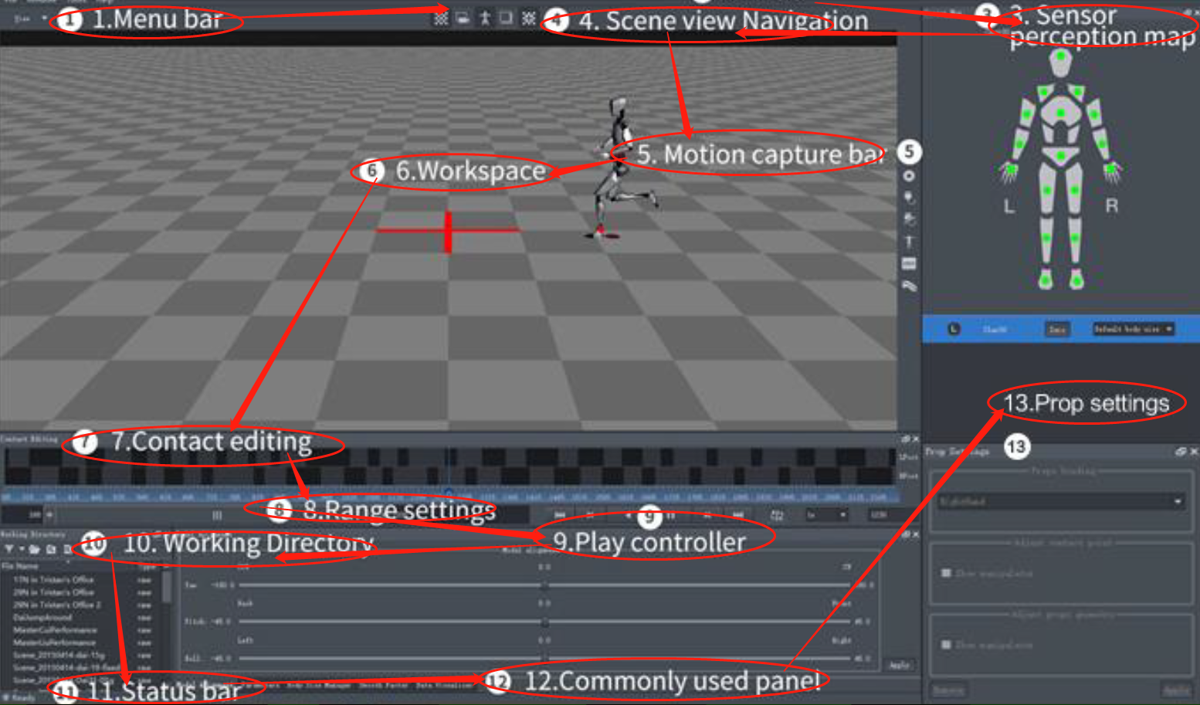Click the hip sensor dot on body map

point(1061,155)
